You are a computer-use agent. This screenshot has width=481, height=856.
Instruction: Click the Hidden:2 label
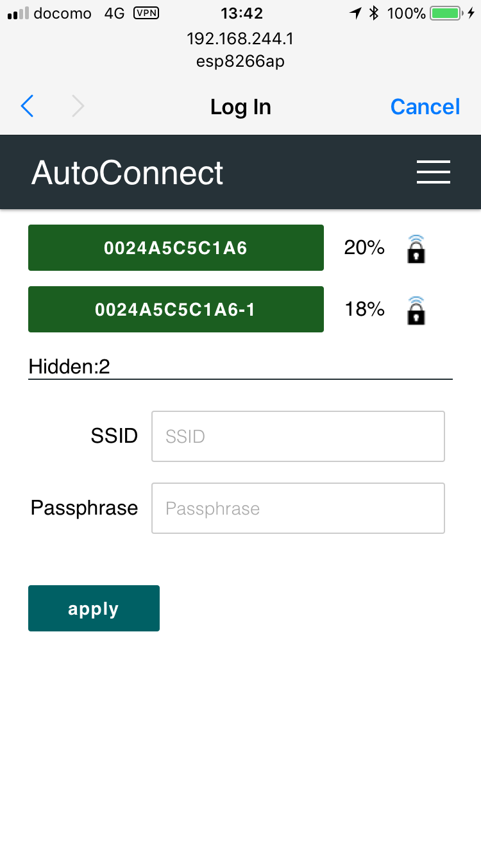point(69,366)
